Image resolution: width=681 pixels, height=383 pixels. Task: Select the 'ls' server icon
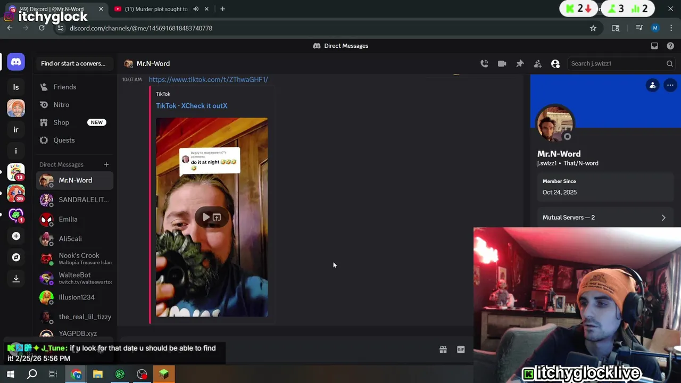[x=16, y=87]
